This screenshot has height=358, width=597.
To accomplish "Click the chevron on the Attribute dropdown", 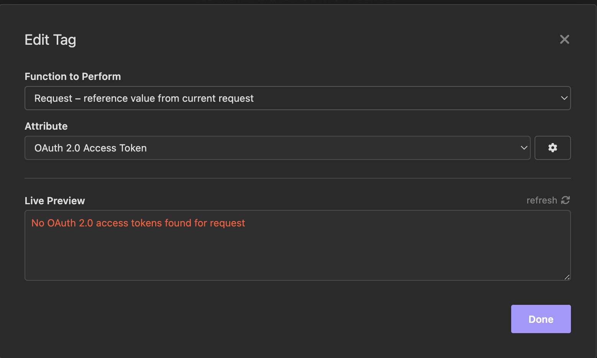I will pos(524,148).
